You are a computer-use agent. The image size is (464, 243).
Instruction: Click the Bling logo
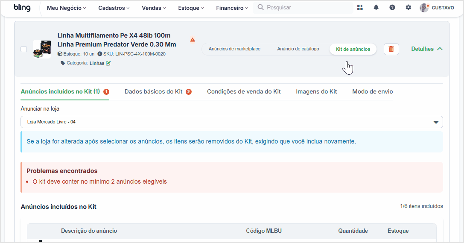(22, 8)
